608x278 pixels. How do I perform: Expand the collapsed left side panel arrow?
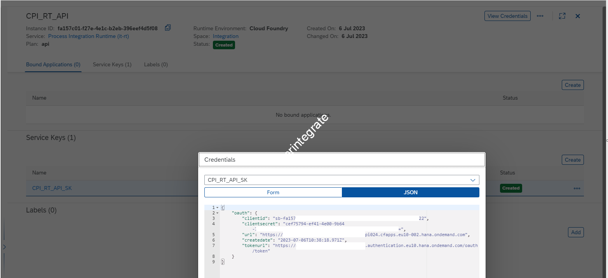pos(4,247)
